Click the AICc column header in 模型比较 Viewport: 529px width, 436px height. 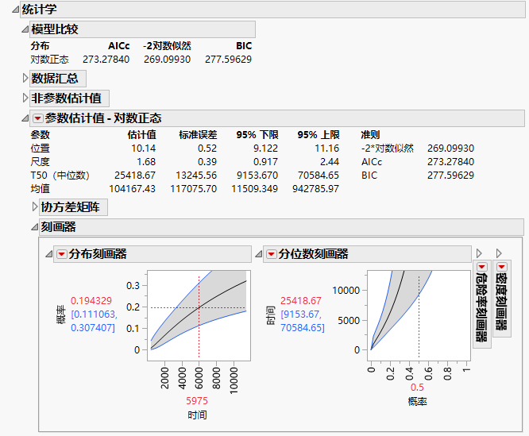tap(119, 46)
